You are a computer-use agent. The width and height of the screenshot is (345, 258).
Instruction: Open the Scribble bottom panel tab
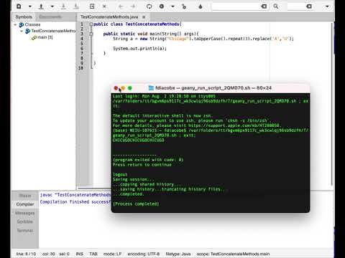coord(25,221)
